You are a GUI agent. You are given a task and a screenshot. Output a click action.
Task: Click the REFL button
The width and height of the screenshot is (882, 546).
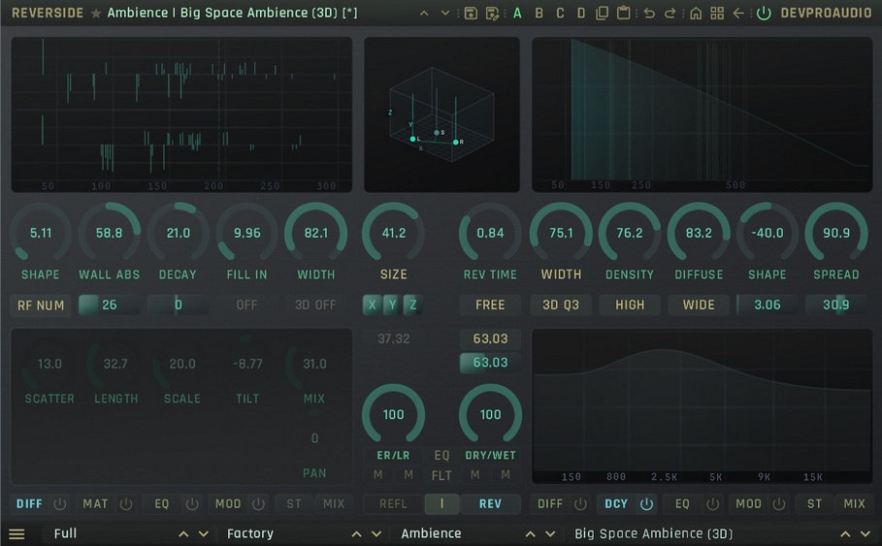[x=393, y=504]
